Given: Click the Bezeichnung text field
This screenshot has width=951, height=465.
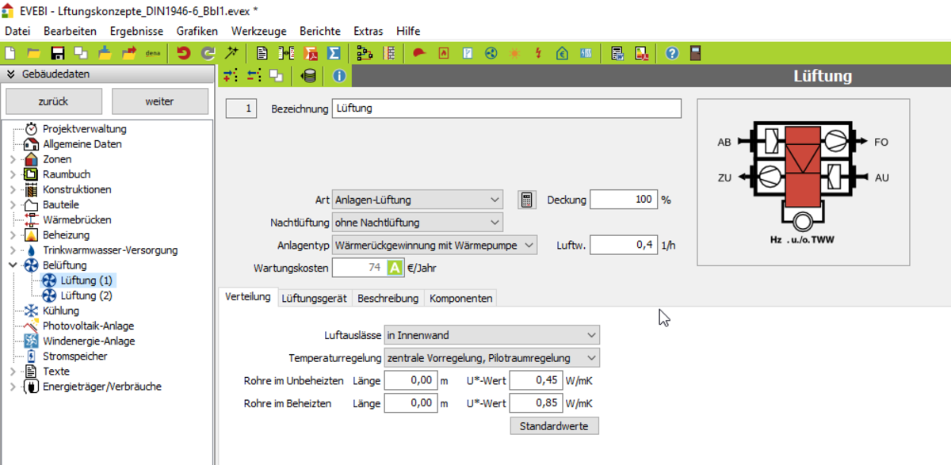Looking at the screenshot, I should click(506, 108).
